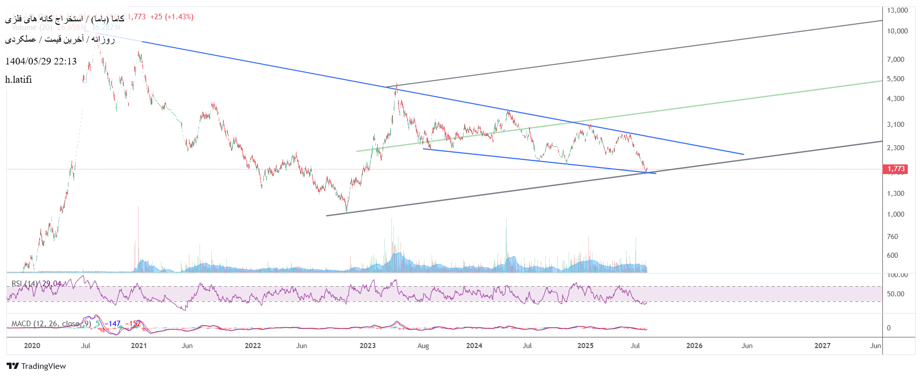The width and height of the screenshot is (922, 377).
Task: Click the 2022 time axis label
Action: point(253,346)
